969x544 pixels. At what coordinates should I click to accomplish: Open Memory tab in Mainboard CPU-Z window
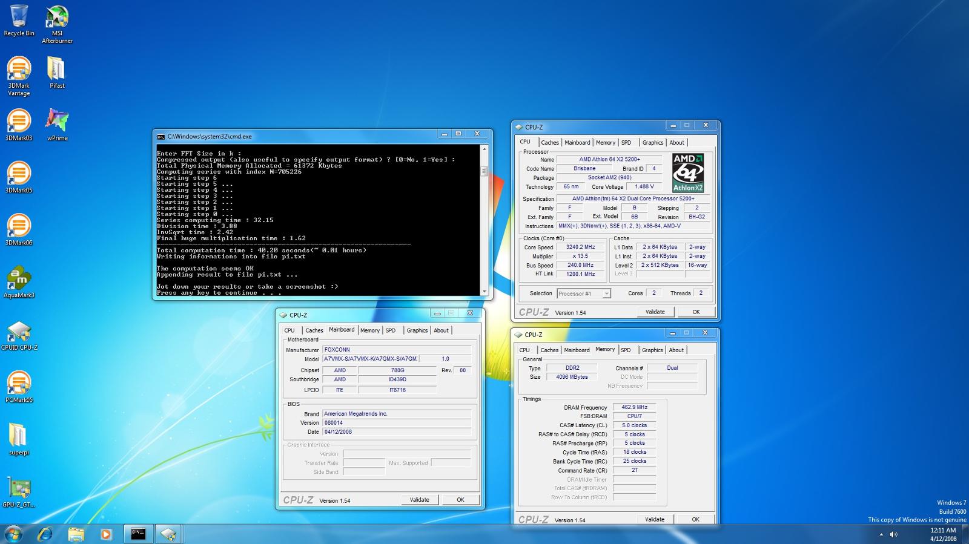(x=370, y=330)
